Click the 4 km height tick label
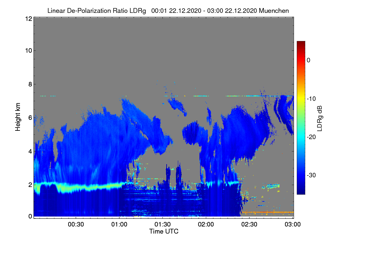Viewport: 386px width, 257px height. (x=30, y=151)
